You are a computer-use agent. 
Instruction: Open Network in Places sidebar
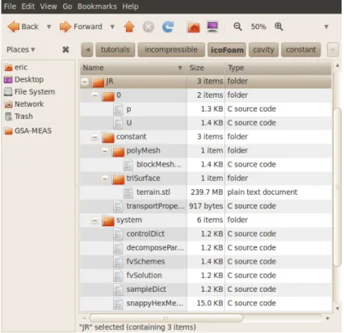pos(24,104)
